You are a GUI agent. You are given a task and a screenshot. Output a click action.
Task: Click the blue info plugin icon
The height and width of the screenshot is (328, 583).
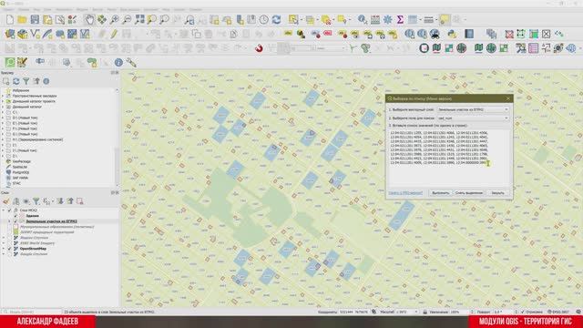tap(118, 63)
